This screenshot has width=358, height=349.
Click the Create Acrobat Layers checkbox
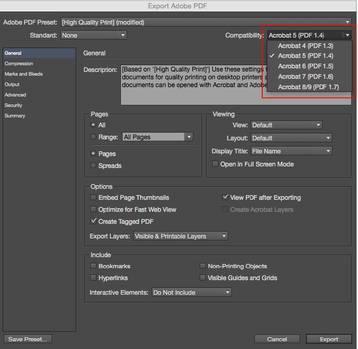(x=225, y=209)
